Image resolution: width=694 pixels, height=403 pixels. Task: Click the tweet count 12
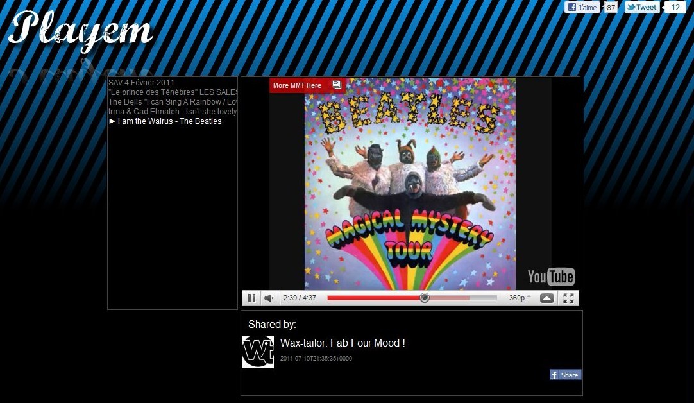click(x=675, y=8)
